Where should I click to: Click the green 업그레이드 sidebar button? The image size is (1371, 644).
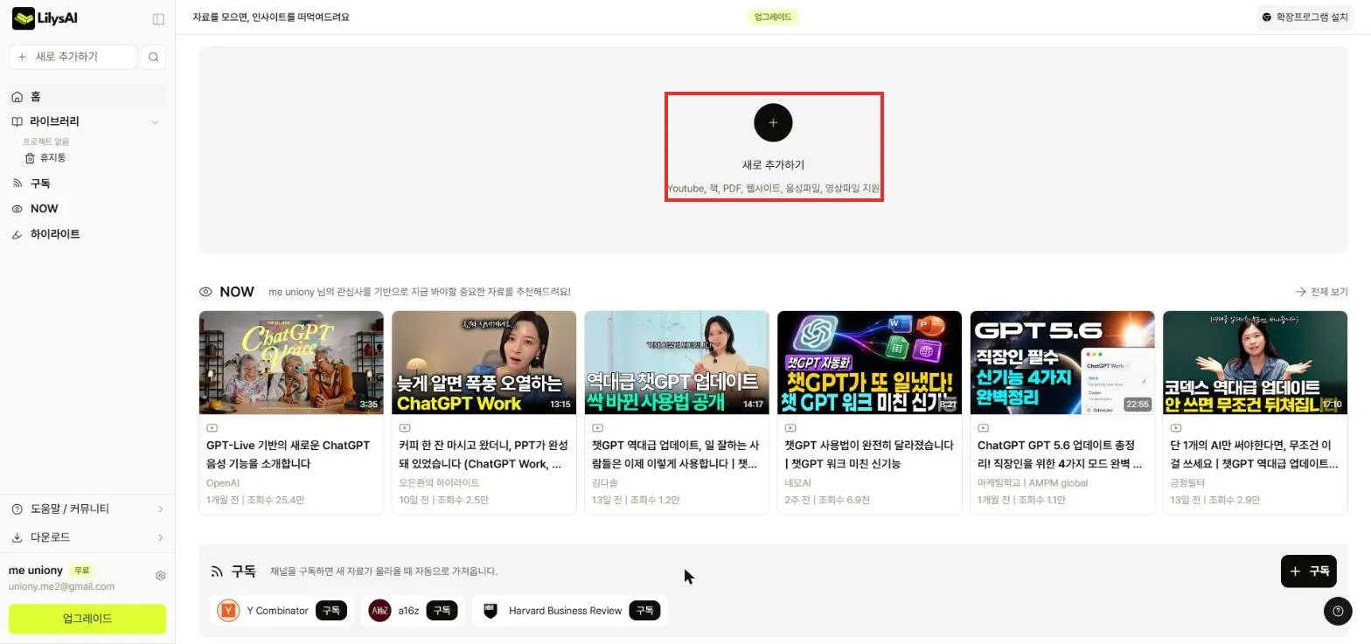point(87,619)
